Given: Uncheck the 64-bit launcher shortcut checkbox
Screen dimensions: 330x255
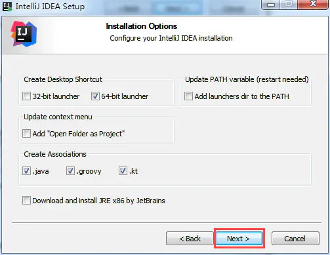Looking at the screenshot, I should tap(95, 96).
